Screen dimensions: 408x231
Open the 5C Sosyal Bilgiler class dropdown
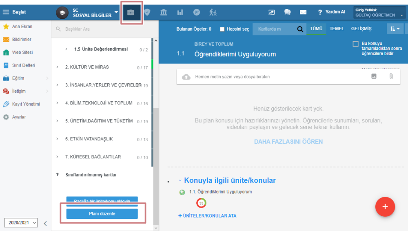tap(116, 12)
